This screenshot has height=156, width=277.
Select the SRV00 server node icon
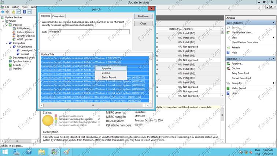tap(7, 21)
